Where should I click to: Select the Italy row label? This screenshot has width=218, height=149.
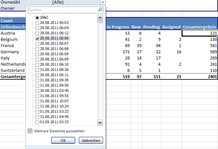pyautogui.click(x=5, y=58)
